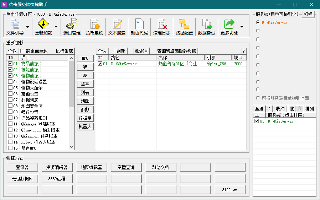The image size is (320, 200).
Task: Click the 执行重载 button
Action: tap(64, 51)
